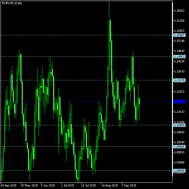Click the 1.15653 price scale value
Viewport: 189px width, 189px height.
[x=179, y=31]
